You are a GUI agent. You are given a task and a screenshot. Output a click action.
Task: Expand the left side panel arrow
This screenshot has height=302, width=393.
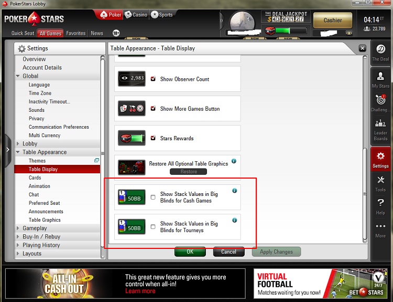pos(7,150)
